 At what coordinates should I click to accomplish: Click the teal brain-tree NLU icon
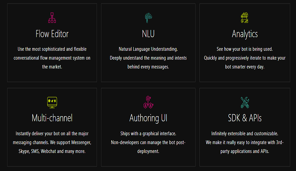tap(148, 18)
